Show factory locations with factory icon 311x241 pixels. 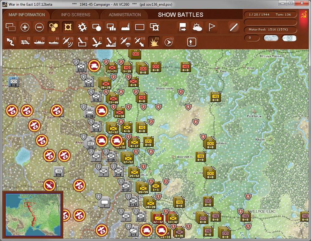(125, 27)
